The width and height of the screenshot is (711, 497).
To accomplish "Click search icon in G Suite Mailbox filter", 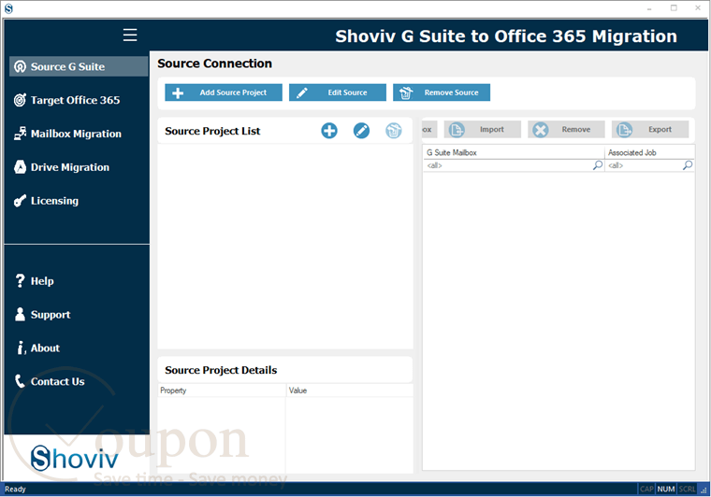I will click(x=598, y=165).
